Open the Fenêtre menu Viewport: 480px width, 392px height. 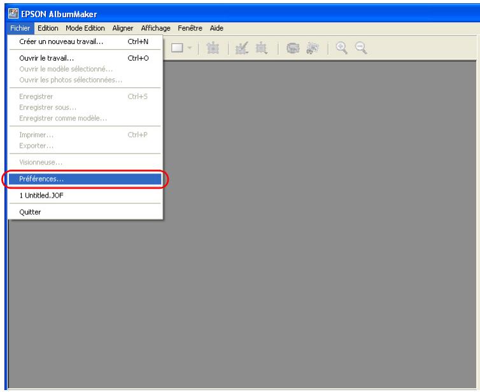click(190, 28)
